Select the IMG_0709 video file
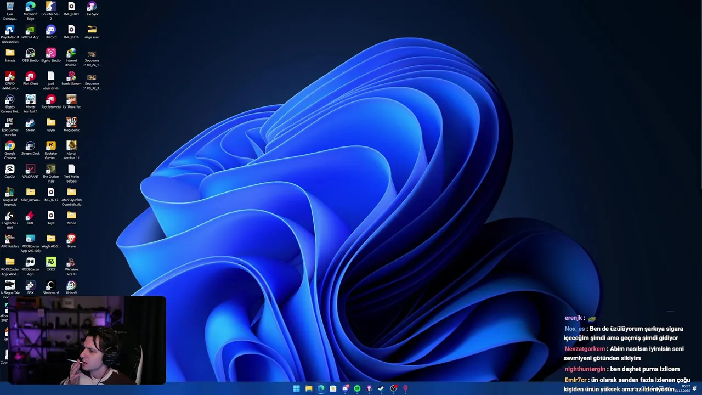 tap(71, 9)
